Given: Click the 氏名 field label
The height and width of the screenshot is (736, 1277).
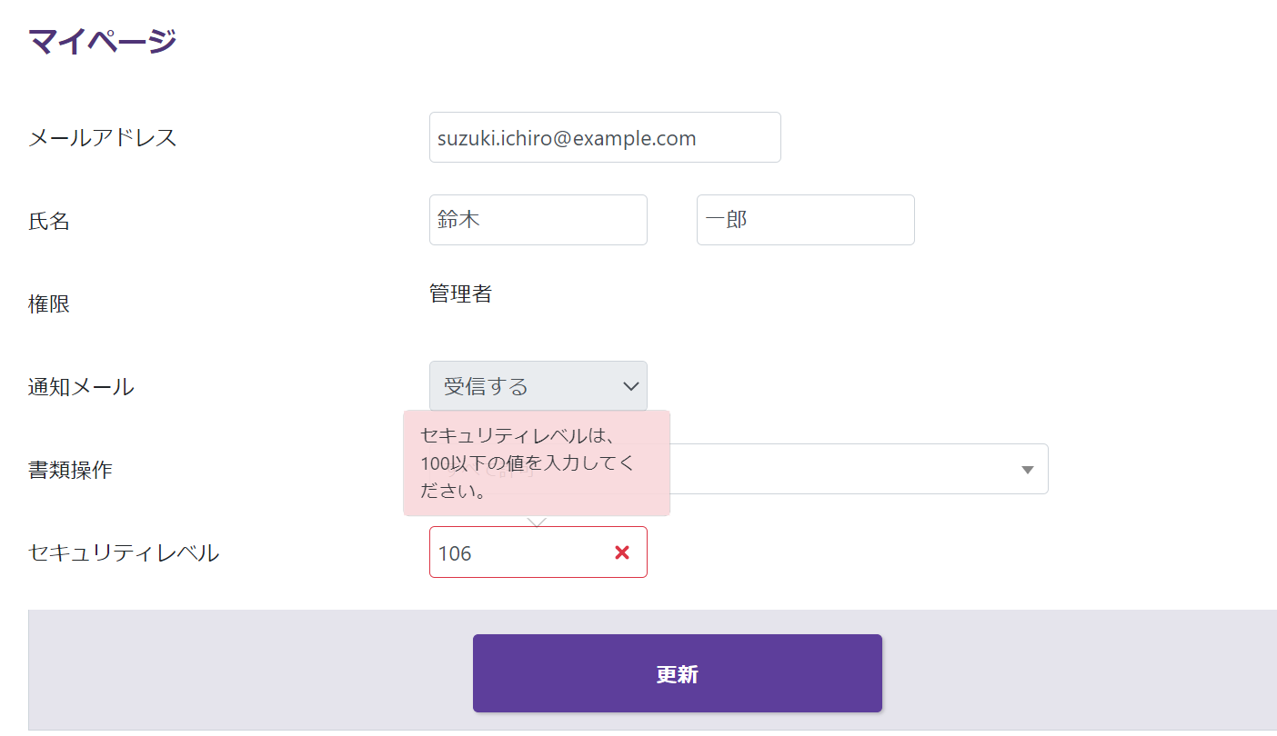Looking at the screenshot, I should 49,221.
